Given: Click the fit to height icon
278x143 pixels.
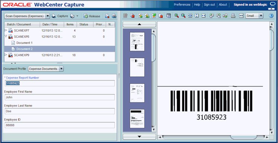Looking at the screenshot, I should [x=197, y=16].
